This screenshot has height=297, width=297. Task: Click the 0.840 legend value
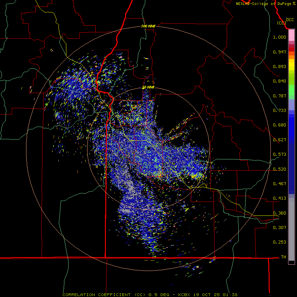(280, 81)
